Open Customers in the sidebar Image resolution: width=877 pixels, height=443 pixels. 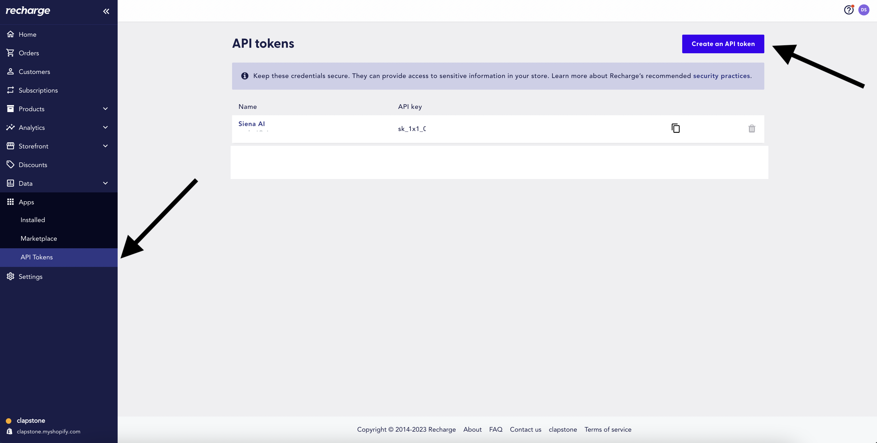(59, 71)
